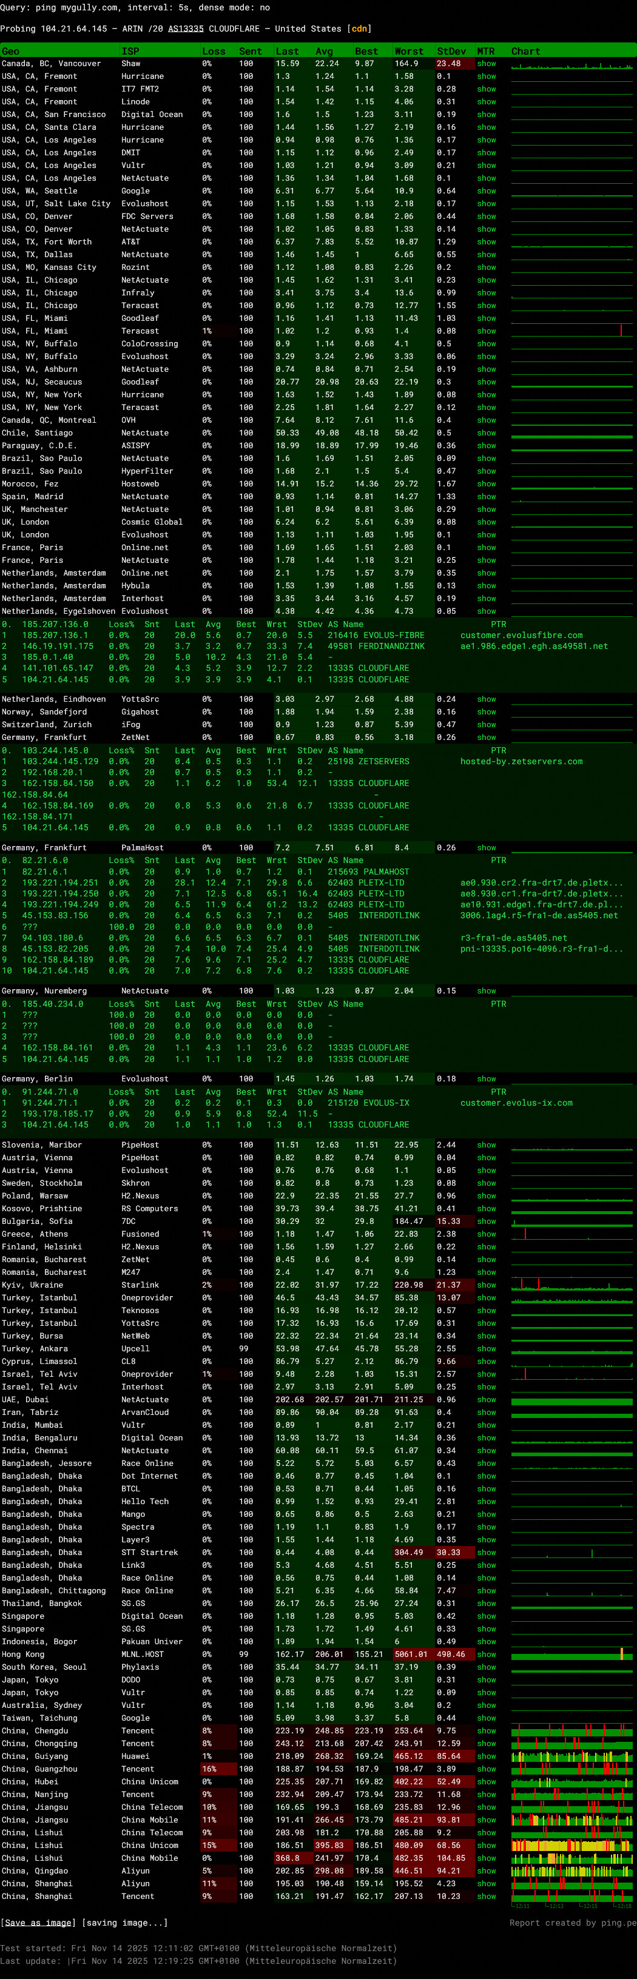Image resolution: width=637 pixels, height=1979 pixels.
Task: Show MTR for Sao Paulo HyperFilter
Action: 487,471
